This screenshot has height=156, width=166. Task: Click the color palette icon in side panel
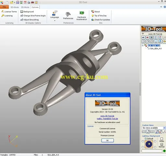[x=164, y=41]
